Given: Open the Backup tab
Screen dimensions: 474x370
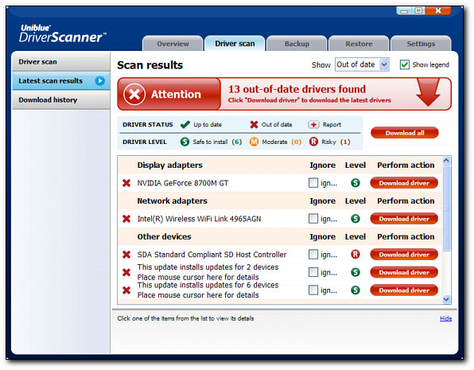Looking at the screenshot, I should pyautogui.click(x=297, y=44).
